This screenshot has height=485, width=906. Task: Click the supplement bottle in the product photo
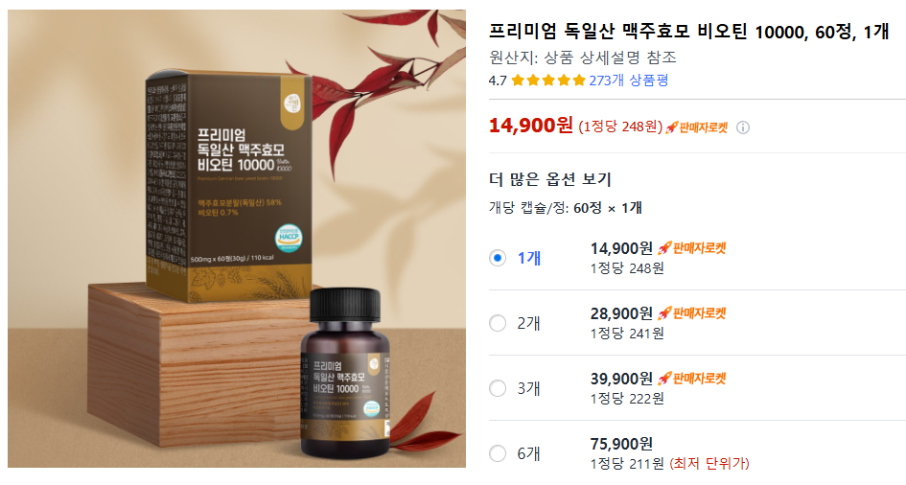coord(345,374)
